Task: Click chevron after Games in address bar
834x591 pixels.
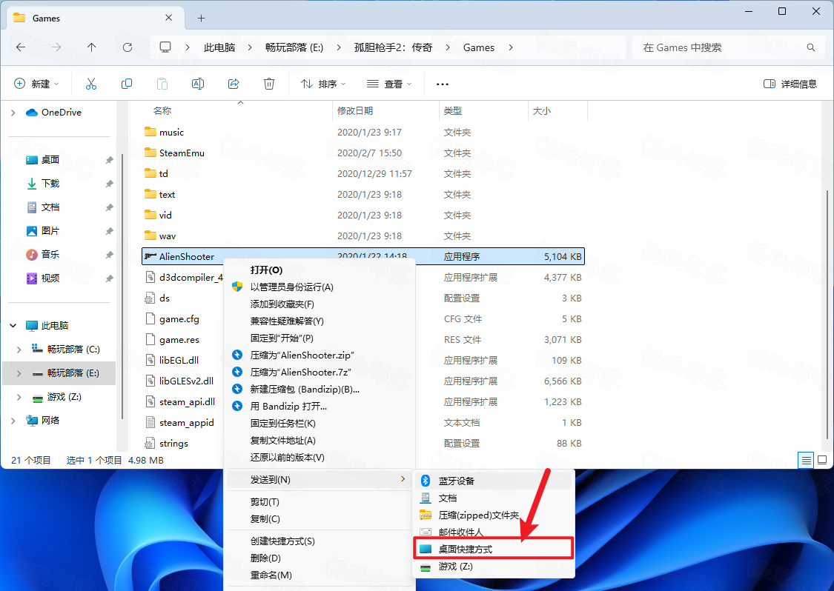Action: [511, 47]
